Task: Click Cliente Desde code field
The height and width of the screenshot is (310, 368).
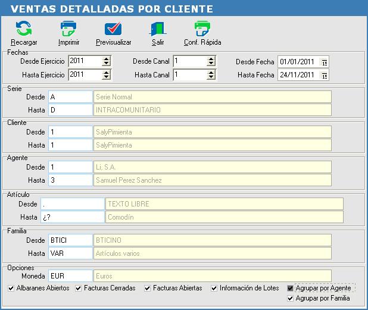Action: click(x=70, y=132)
